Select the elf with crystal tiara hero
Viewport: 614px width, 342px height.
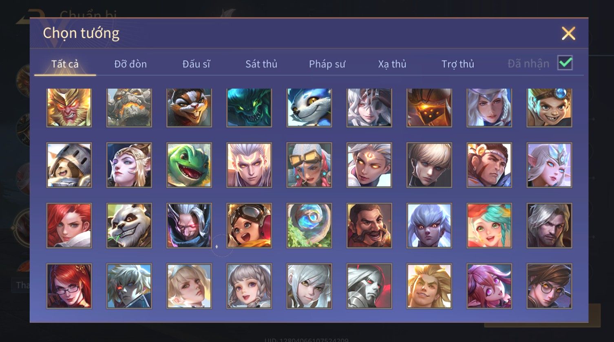coord(549,165)
